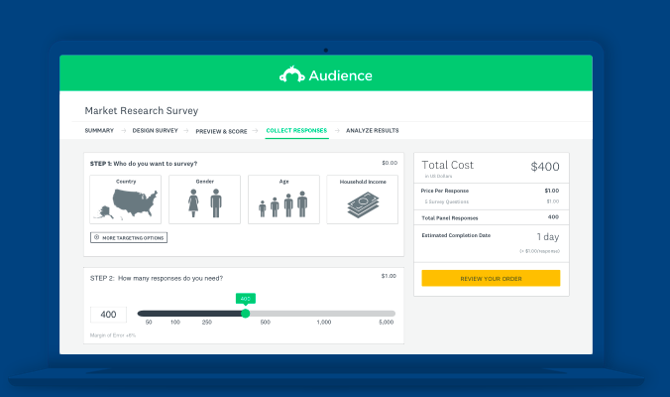Click the Price Per Response row label
The width and height of the screenshot is (670, 397).
point(445,191)
